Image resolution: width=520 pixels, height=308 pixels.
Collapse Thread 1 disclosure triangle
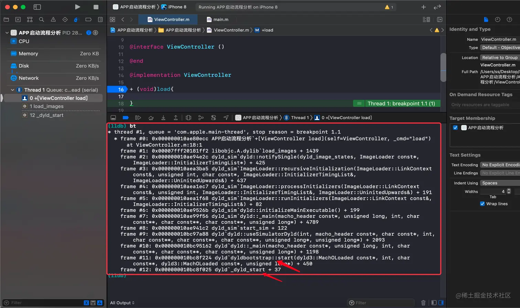[12, 90]
